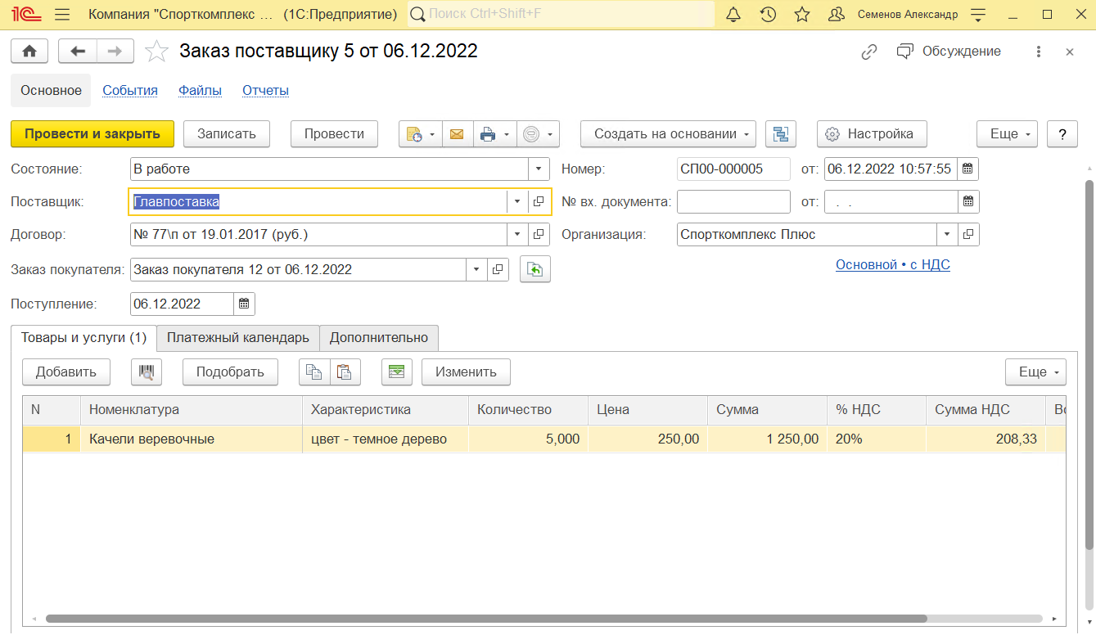1096x644 pixels.
Task: Open notifications bell
Action: (x=733, y=15)
